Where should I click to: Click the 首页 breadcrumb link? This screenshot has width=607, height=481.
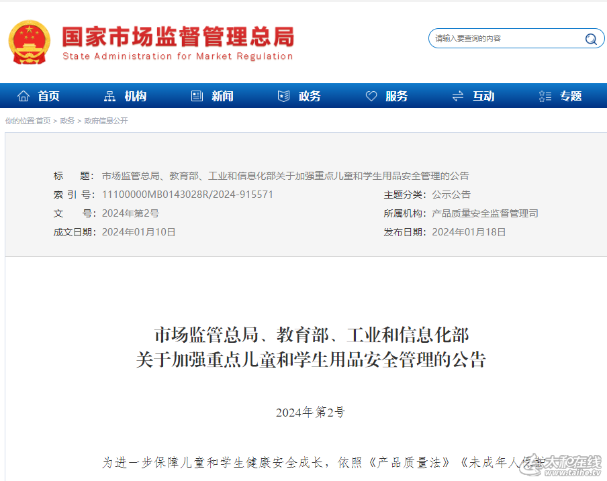point(44,121)
